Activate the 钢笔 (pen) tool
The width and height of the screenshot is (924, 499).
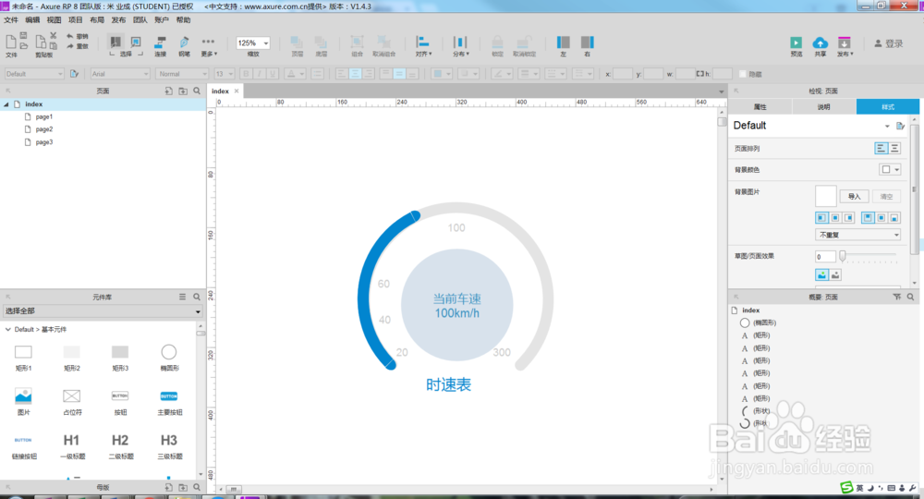tap(185, 45)
